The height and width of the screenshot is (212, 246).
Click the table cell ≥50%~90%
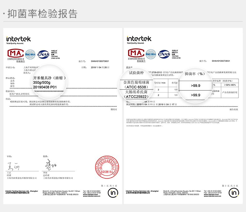(x=230, y=85)
